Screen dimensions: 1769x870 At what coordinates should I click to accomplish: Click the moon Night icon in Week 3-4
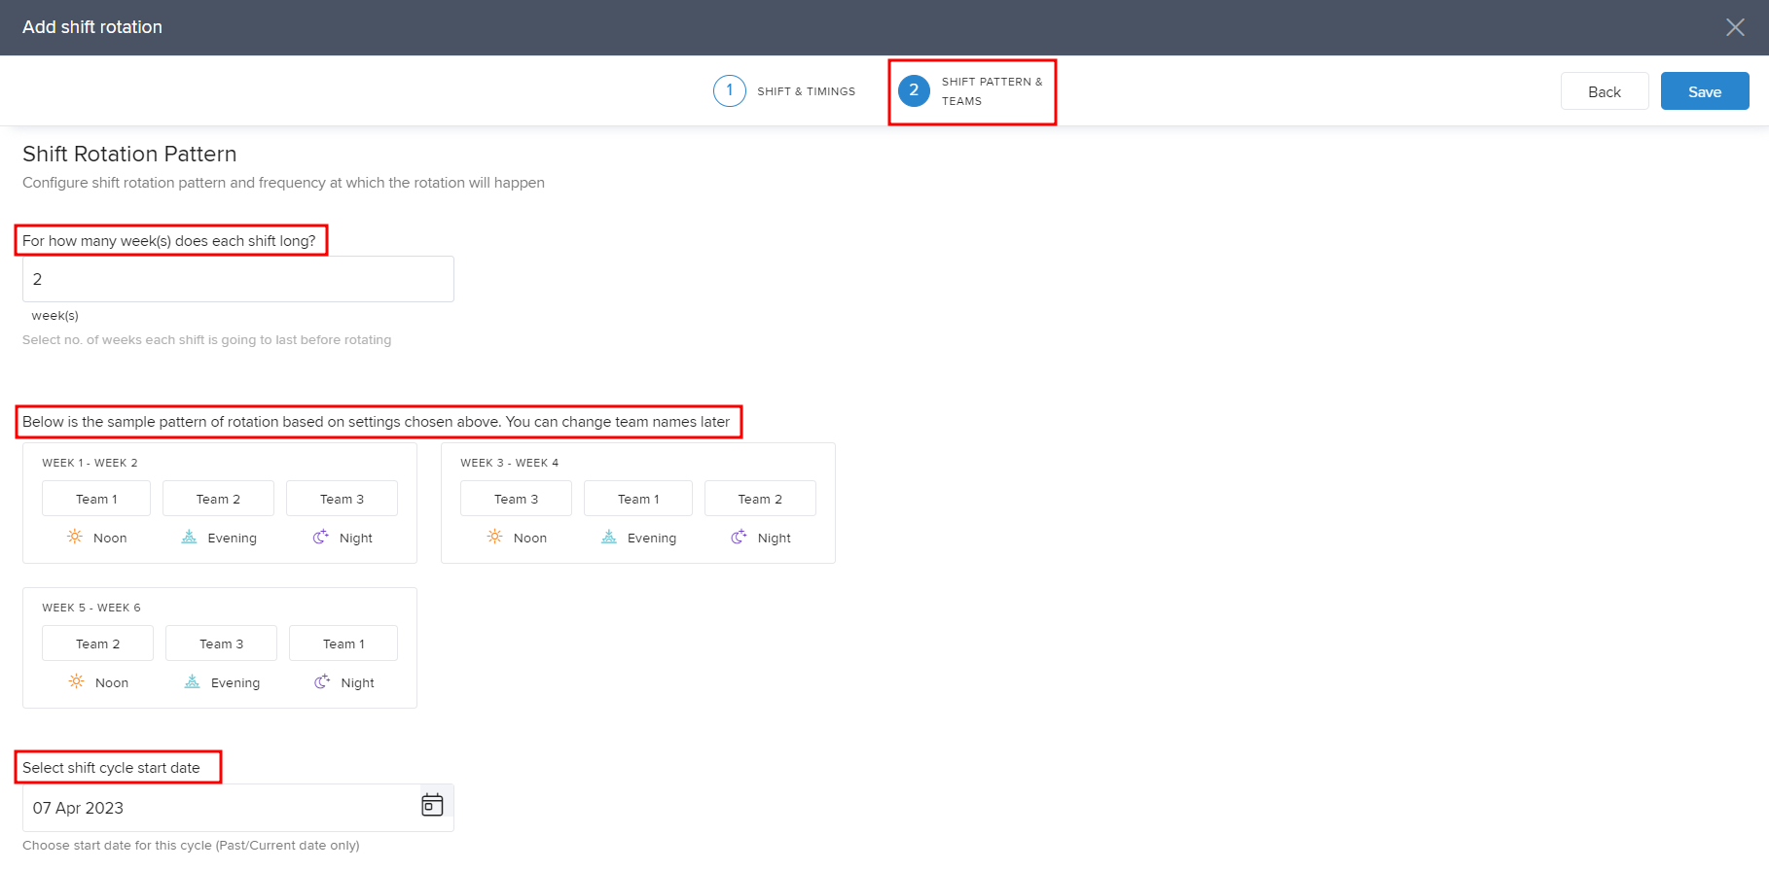pos(739,537)
